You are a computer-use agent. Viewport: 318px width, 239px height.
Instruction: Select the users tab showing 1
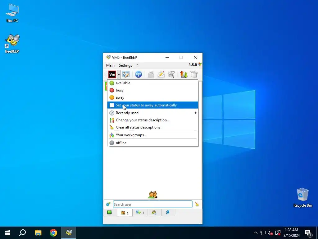(125, 213)
